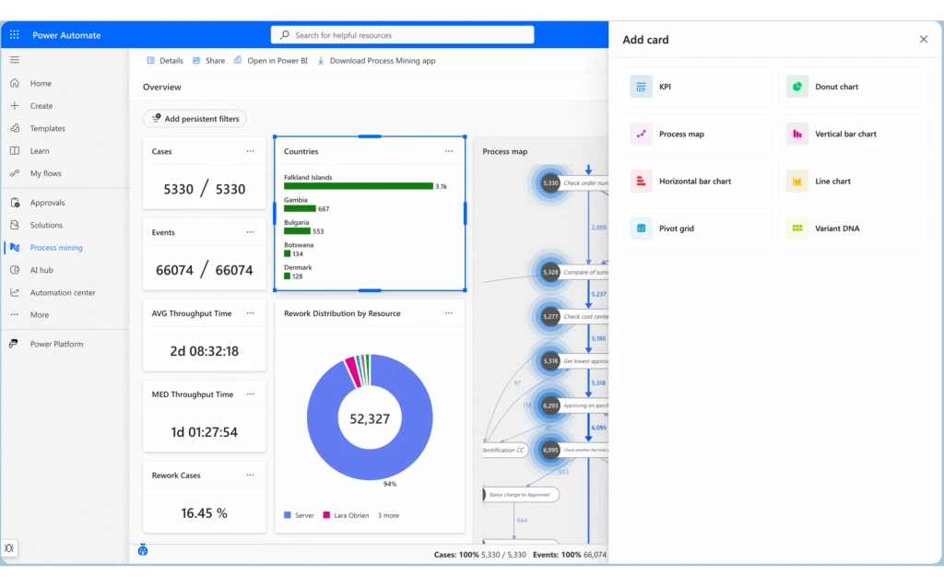944x587 pixels.
Task: Select the KPI card icon
Action: click(641, 87)
